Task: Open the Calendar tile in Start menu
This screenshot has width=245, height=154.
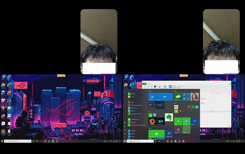Action: click(x=152, y=97)
